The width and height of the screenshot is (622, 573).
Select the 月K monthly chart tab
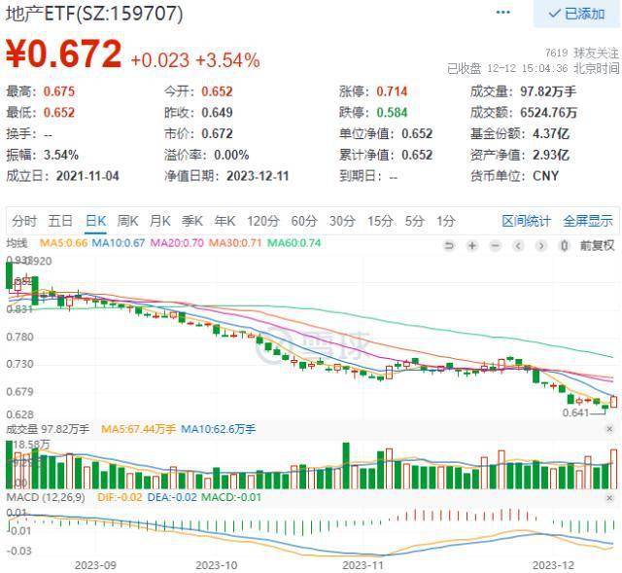(159, 221)
